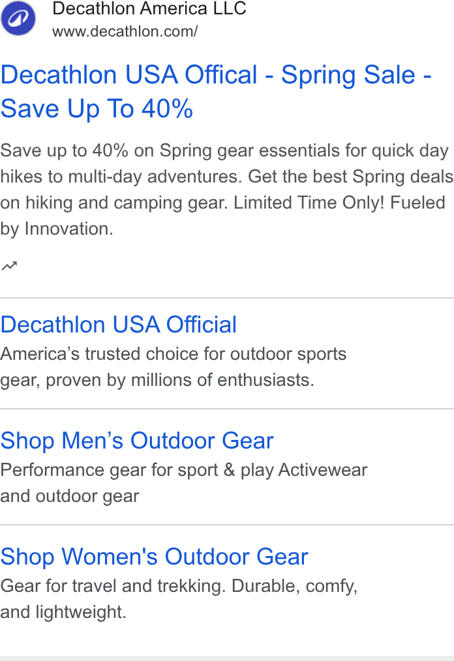
Task: Click the "gear, proven by millions of enthusiasts." line
Action: [157, 380]
